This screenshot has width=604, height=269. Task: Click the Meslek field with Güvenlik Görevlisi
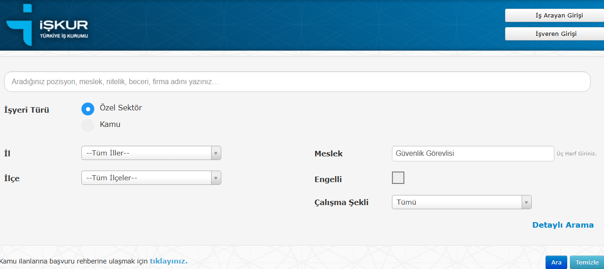click(472, 154)
